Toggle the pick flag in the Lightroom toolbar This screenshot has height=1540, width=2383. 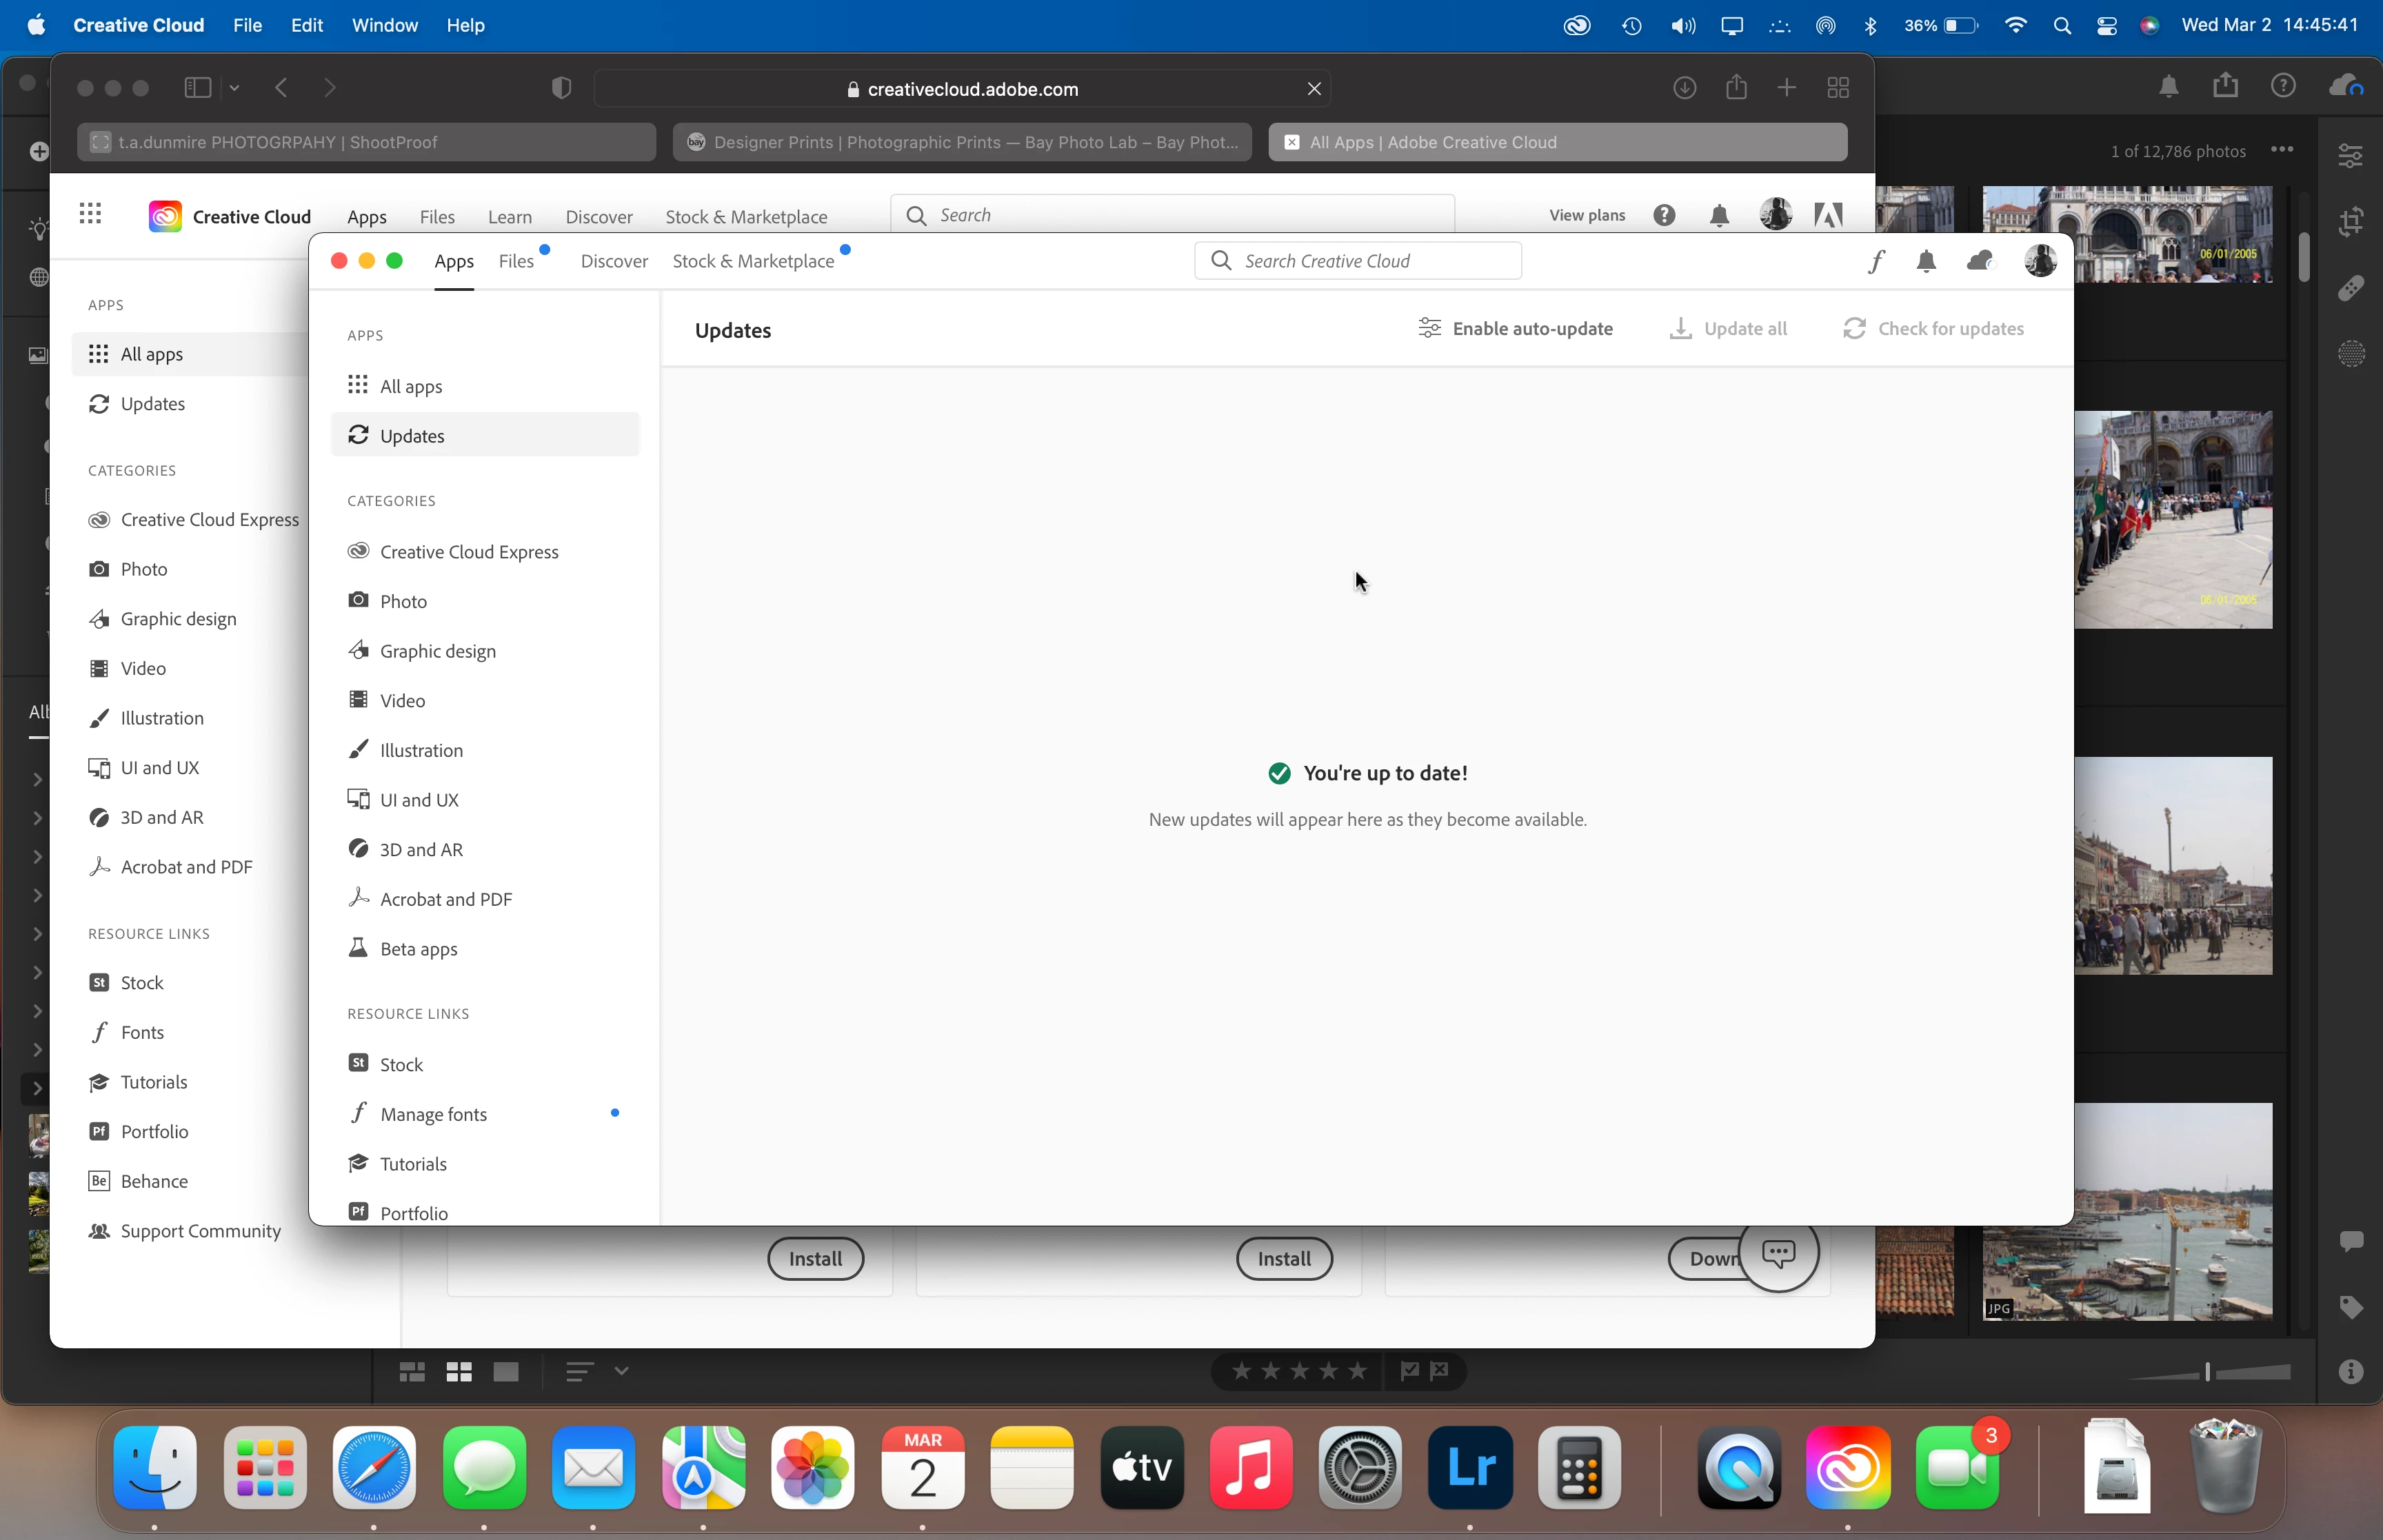(1410, 1371)
